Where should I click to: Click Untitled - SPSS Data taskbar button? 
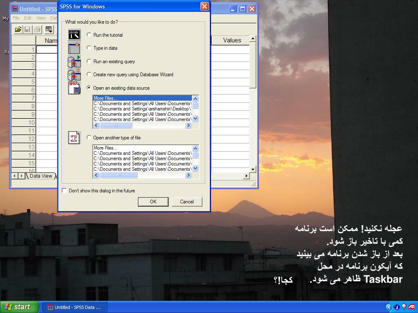[75, 307]
